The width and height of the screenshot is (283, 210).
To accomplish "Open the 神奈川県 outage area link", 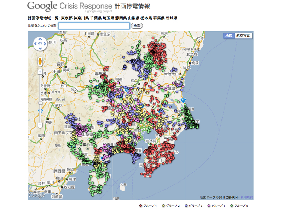I will pyautogui.click(x=81, y=18).
